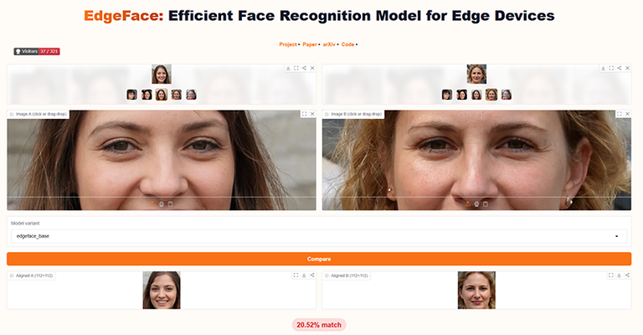Click the Visitors counter badge
Viewport: 643px width, 335px height.
coord(37,51)
